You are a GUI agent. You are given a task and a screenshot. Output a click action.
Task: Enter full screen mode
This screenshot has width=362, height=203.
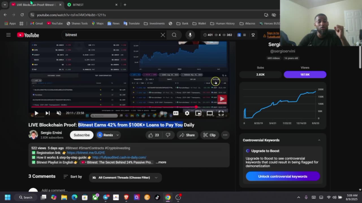click(221, 113)
